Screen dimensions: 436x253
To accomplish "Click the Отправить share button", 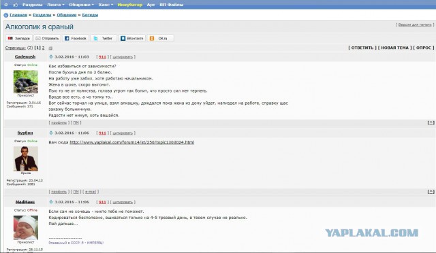I will (47, 38).
